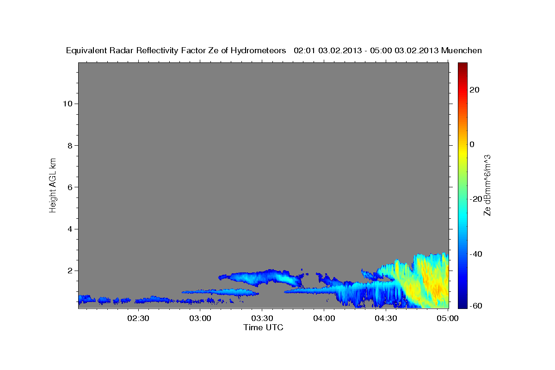This screenshot has height=370, width=555.
Task: Click the date range text '02:01 03.02.2013 - 05:00 03.02.2013 Muenchen'
Action: [388, 50]
